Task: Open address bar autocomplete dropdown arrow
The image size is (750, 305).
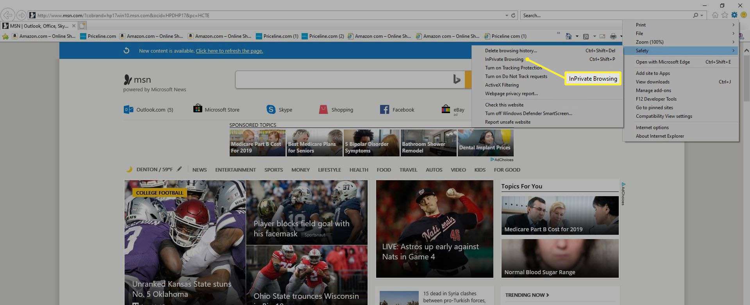Action: click(x=507, y=16)
